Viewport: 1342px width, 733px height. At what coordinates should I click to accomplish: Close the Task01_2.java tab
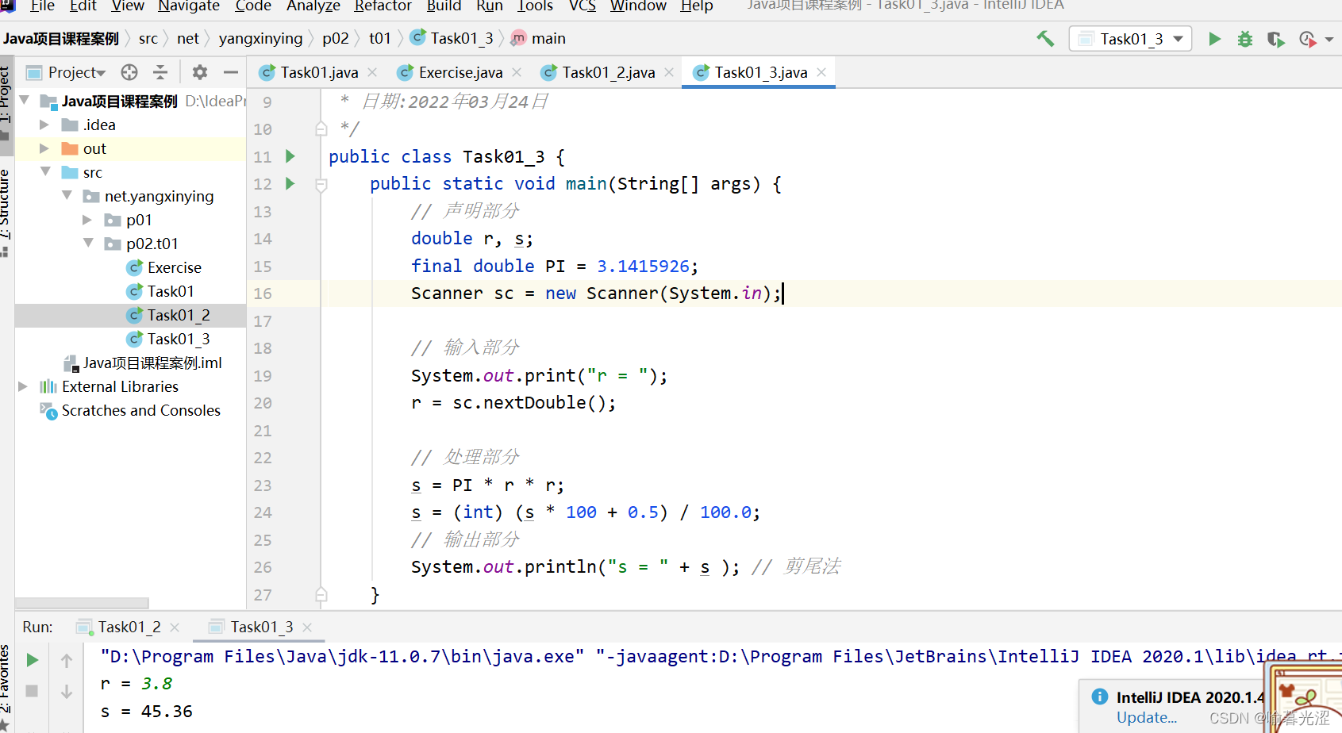coord(669,72)
